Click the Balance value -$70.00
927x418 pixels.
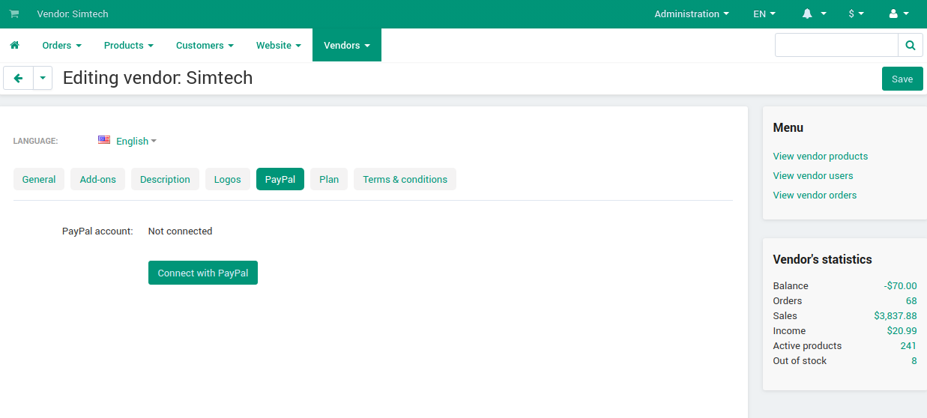(900, 285)
